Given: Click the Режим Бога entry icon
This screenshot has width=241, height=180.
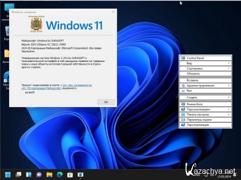Looking at the screenshot, I should [x=183, y=104].
